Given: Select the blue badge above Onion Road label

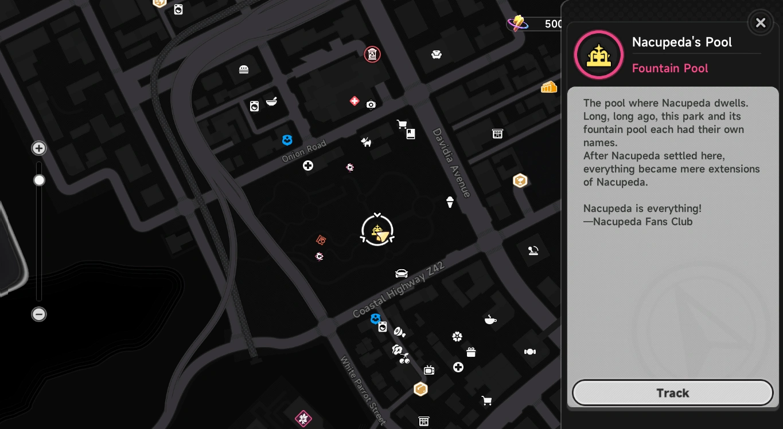Looking at the screenshot, I should pyautogui.click(x=287, y=140).
